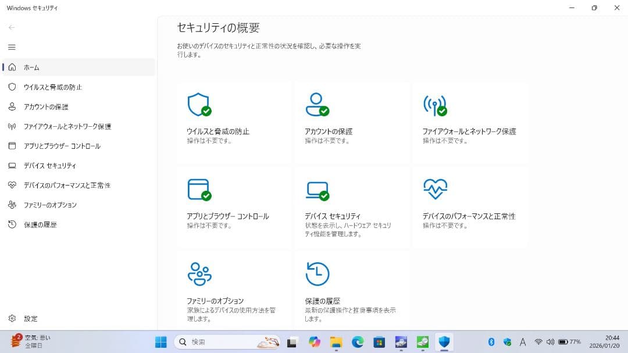
Task: Click the Bluetooth system tray icon
Action: point(492,343)
